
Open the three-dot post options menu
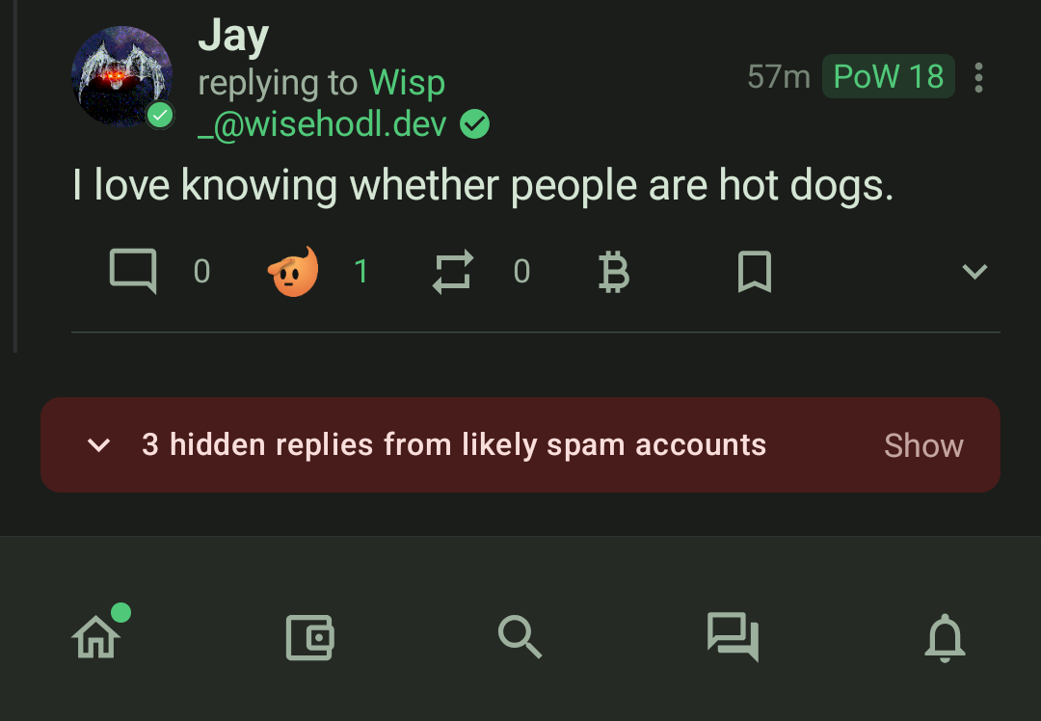(978, 78)
